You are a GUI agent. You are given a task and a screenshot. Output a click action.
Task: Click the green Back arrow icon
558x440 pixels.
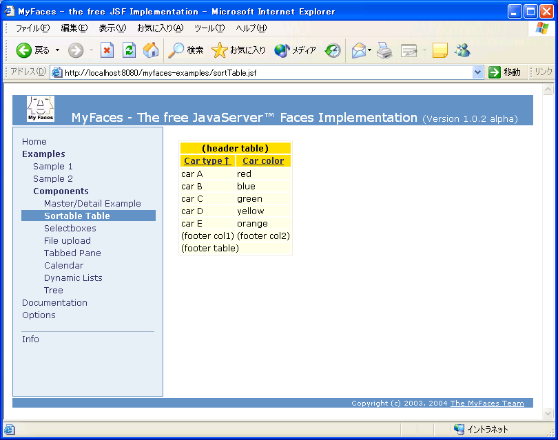(x=23, y=50)
